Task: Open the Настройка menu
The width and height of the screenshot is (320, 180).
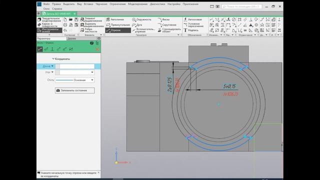Action: (x=174, y=4)
